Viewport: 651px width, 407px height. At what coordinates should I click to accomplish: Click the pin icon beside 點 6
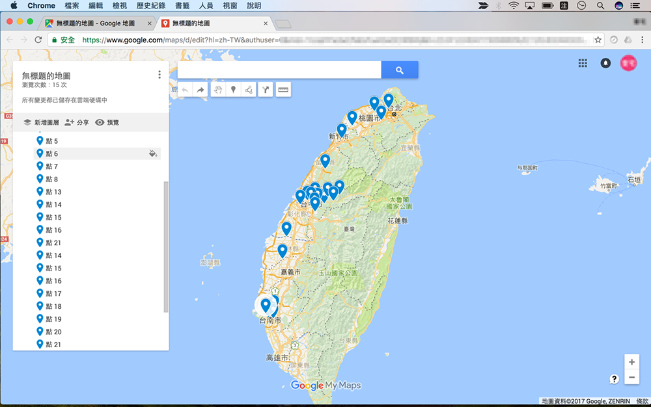40,153
